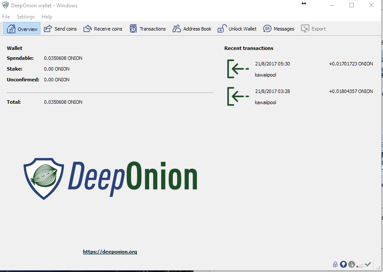
Task: Click the incoming arrow icon for 05:30 transaction
Action: [x=238, y=69]
